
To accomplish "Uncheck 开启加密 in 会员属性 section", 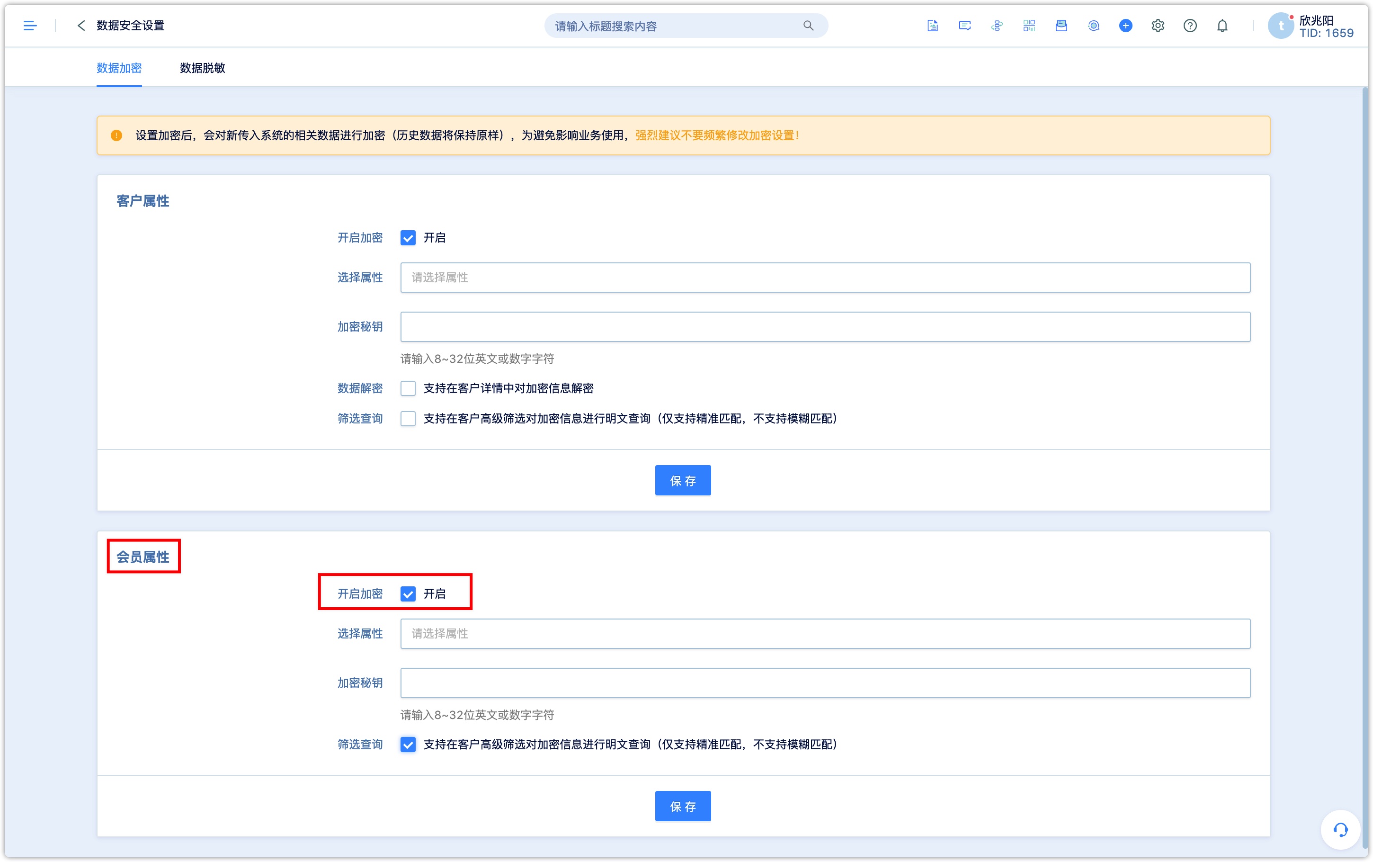I will pyautogui.click(x=408, y=594).
